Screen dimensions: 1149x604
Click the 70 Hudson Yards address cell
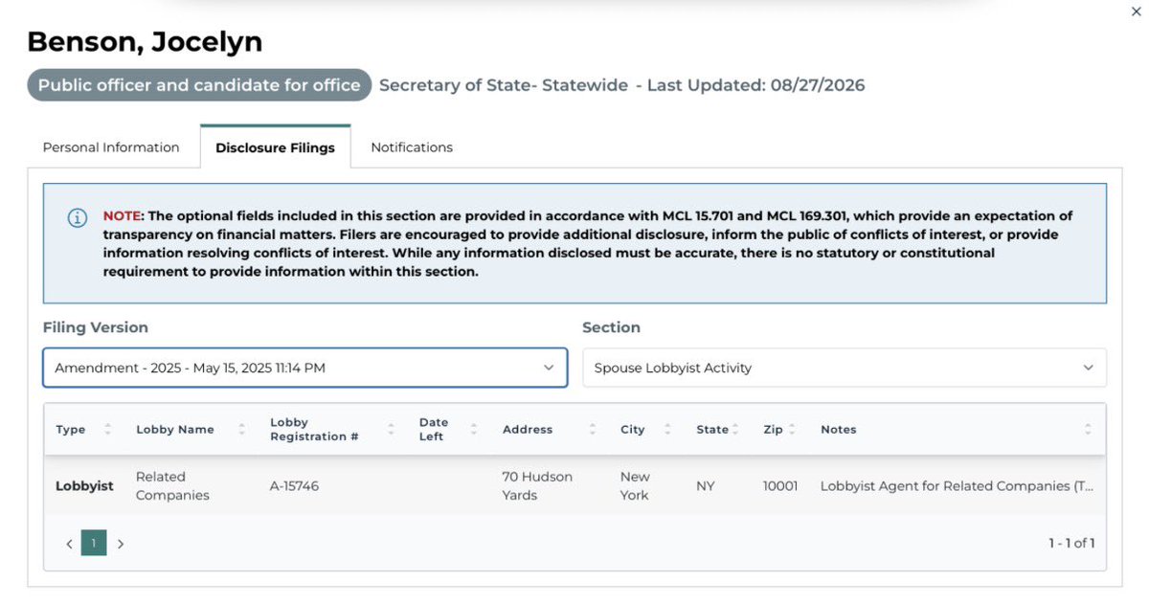tap(536, 486)
